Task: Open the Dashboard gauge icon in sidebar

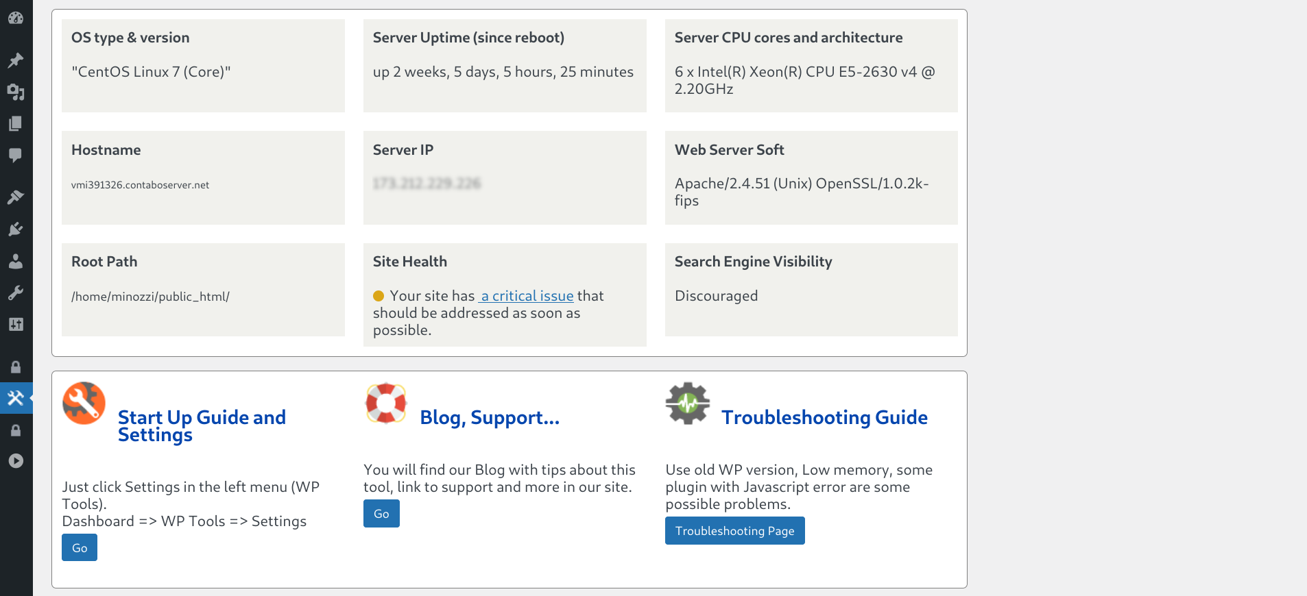Action: click(16, 18)
